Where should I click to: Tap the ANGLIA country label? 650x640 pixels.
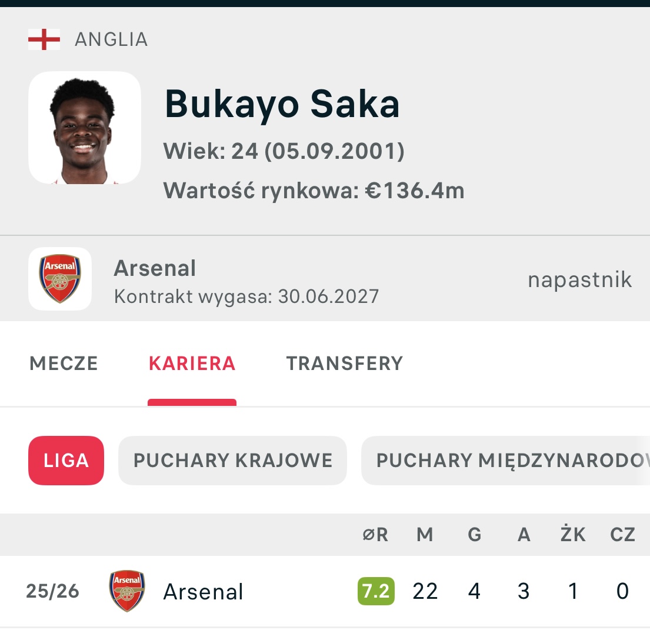pos(111,40)
